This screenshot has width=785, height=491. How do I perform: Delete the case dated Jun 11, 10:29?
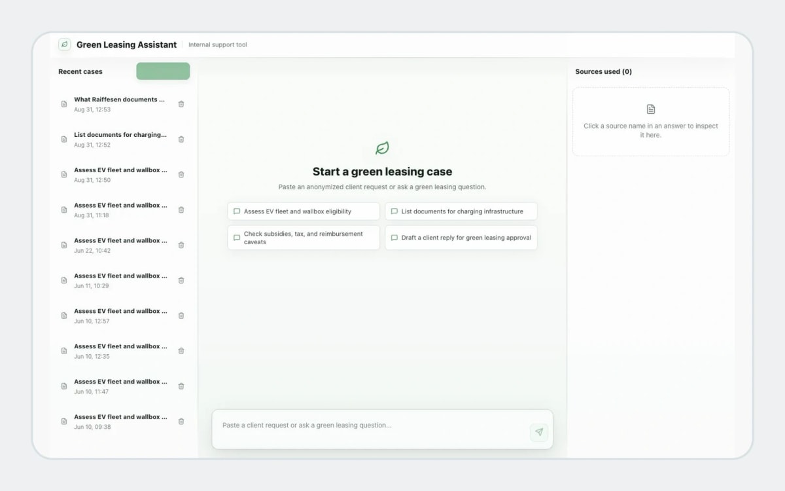point(181,281)
